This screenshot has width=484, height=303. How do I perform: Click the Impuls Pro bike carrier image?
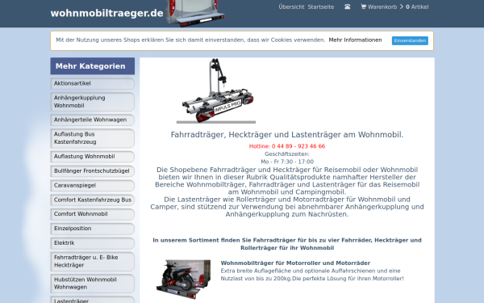(216, 90)
